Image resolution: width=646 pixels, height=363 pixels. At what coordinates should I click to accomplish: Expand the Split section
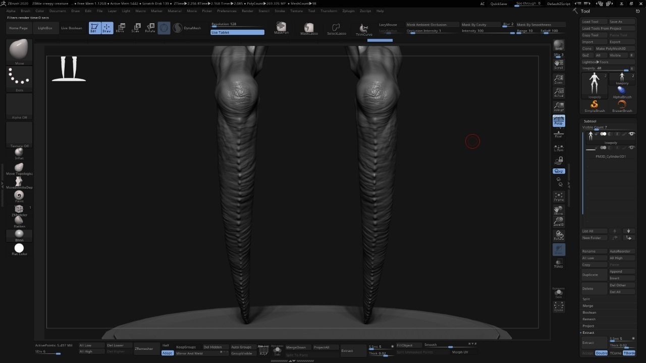point(586,299)
